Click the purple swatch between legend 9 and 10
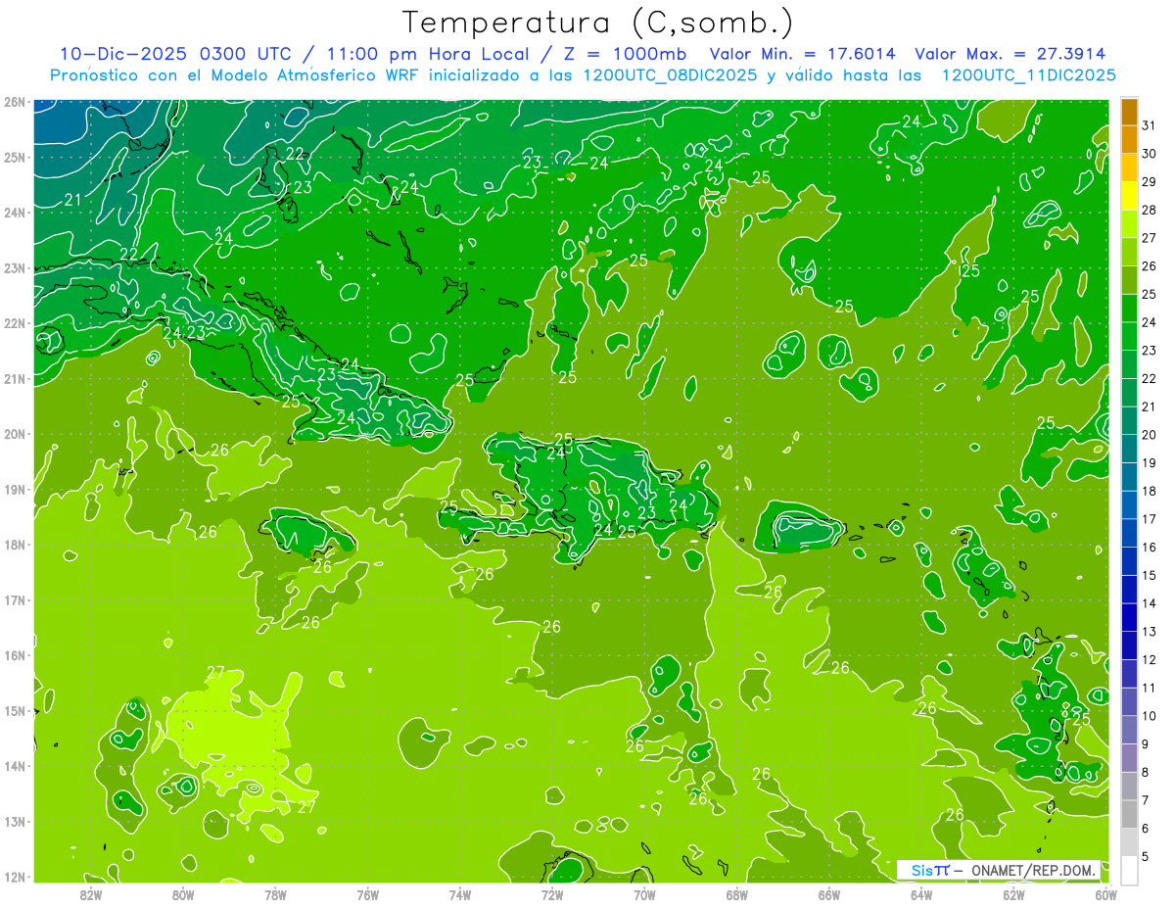1175x908 pixels. [x=1129, y=730]
